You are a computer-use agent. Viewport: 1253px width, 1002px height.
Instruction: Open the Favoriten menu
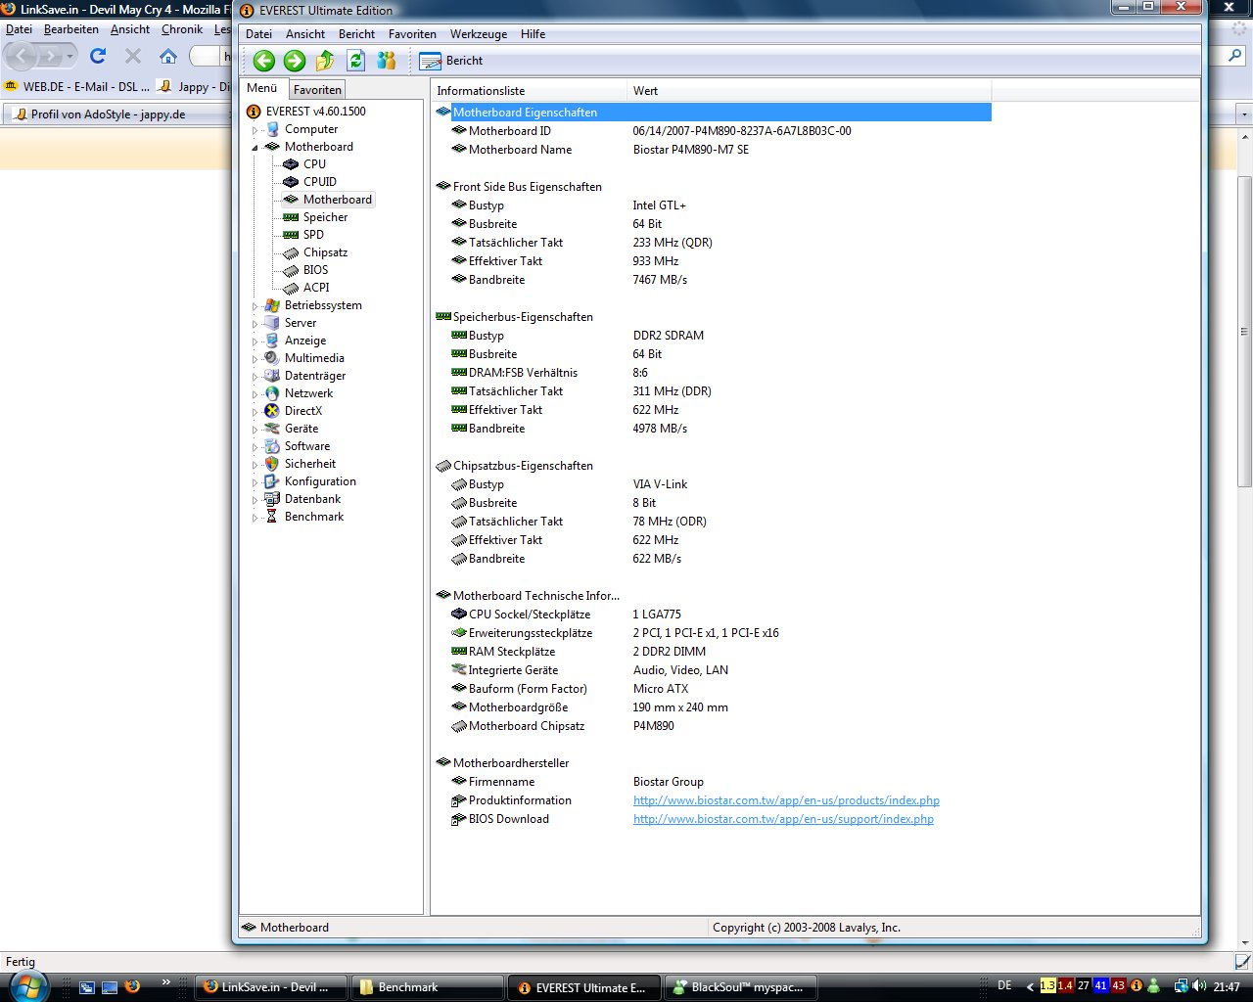pyautogui.click(x=412, y=34)
